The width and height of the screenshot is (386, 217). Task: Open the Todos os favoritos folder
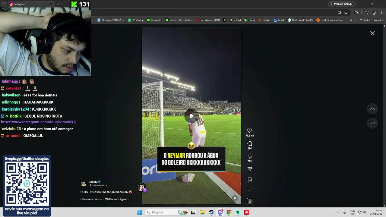[x=371, y=20]
